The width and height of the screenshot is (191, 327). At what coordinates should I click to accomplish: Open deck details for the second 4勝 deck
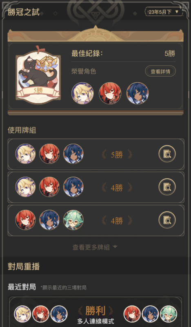(x=167, y=220)
